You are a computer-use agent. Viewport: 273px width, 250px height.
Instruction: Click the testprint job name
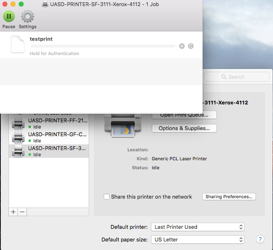click(x=41, y=39)
